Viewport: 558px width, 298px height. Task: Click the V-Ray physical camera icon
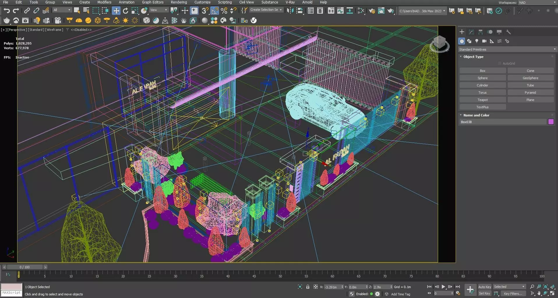click(58, 20)
